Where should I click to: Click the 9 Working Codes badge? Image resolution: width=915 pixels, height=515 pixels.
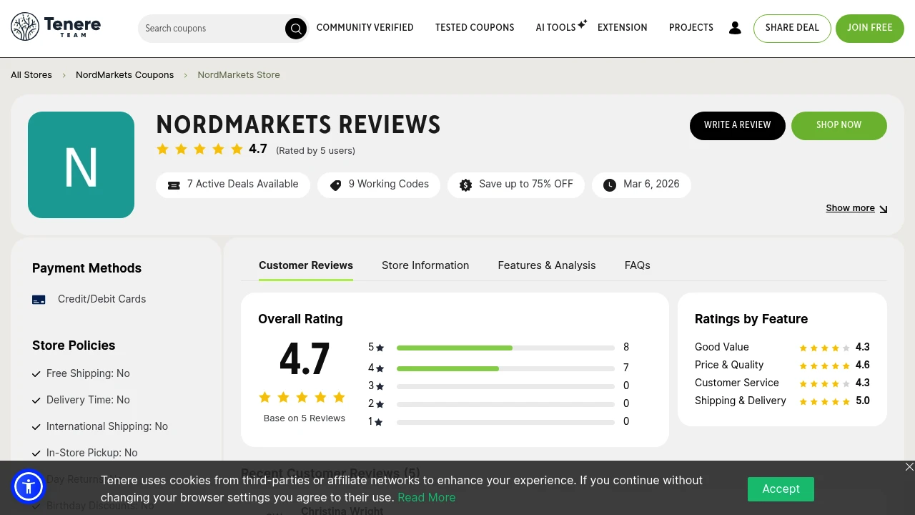379,185
